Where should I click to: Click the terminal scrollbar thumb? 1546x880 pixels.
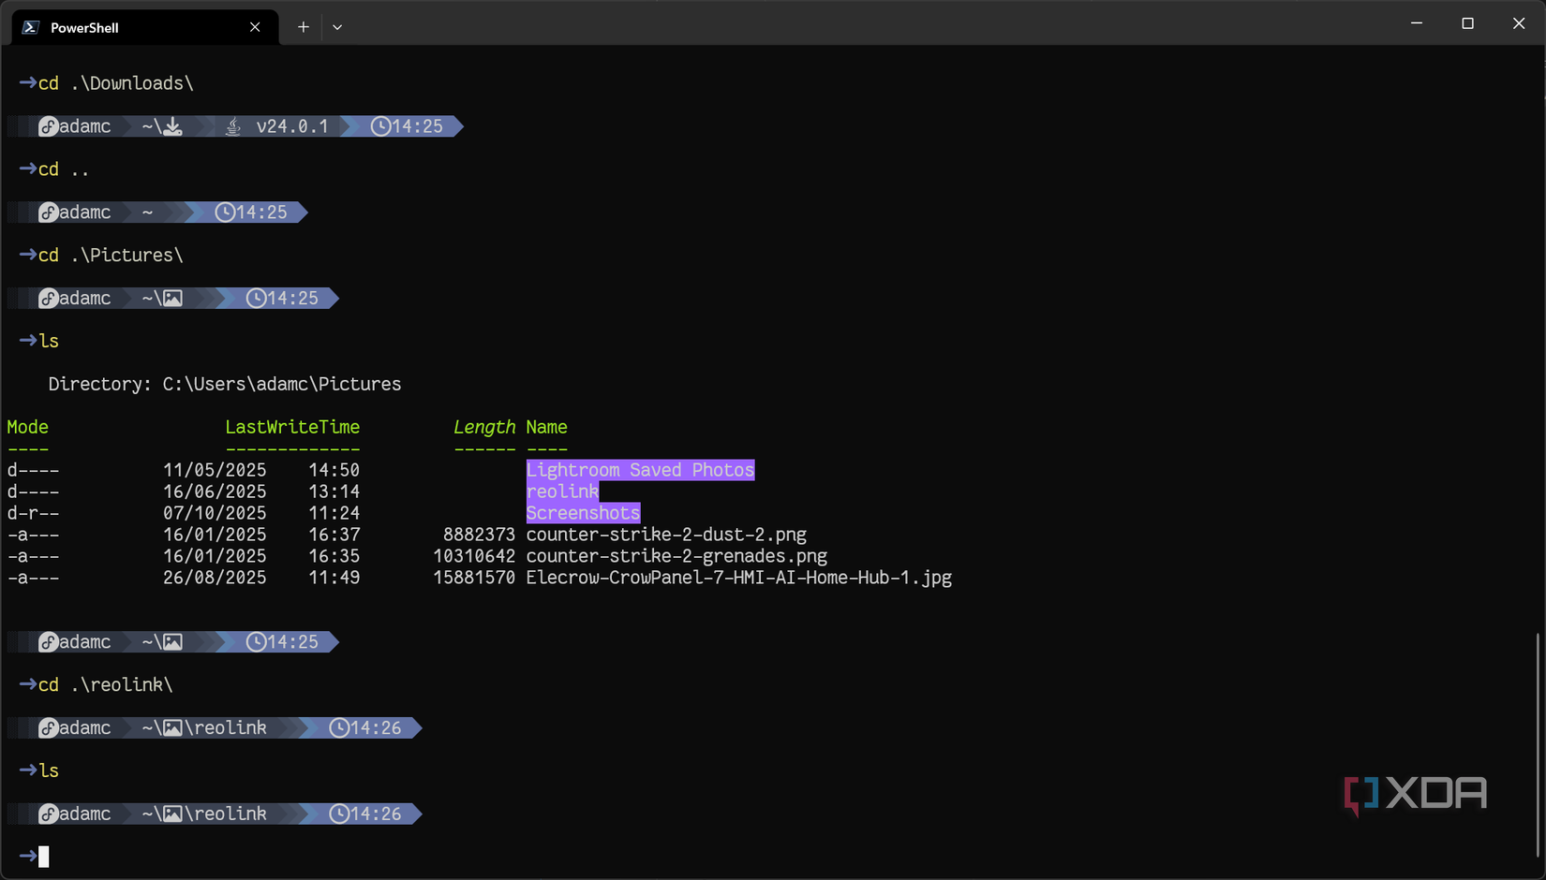[x=1538, y=744]
